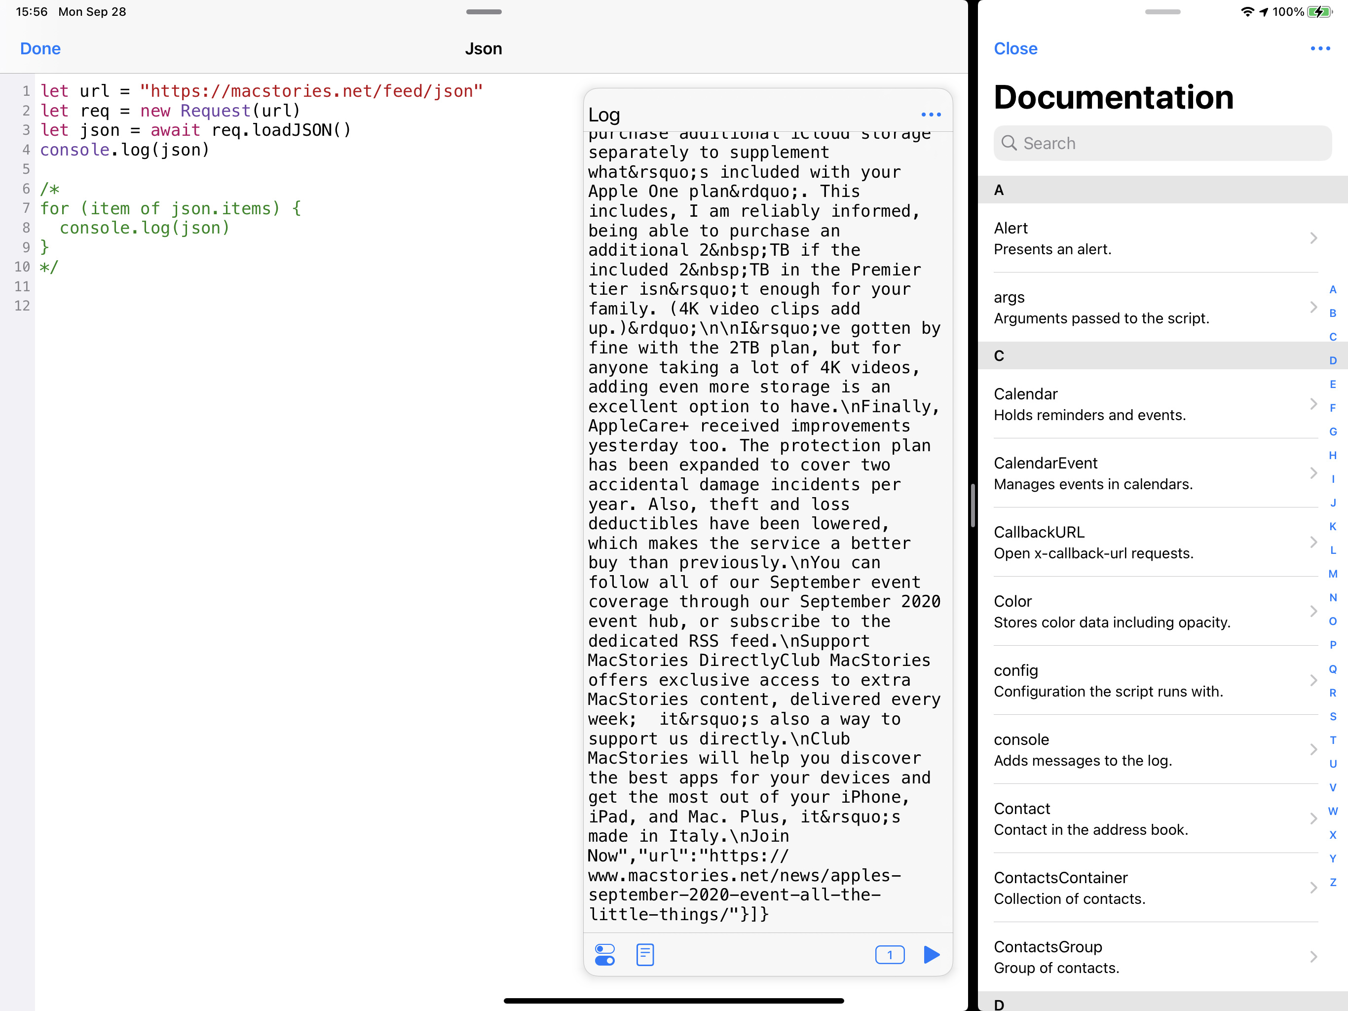
Task: Jump to index letter M
Action: pyautogui.click(x=1333, y=574)
